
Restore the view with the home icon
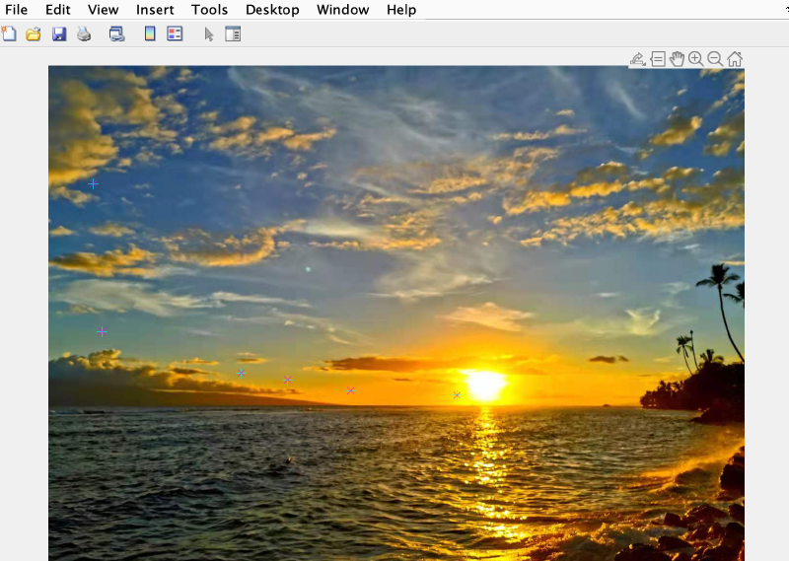(x=735, y=59)
